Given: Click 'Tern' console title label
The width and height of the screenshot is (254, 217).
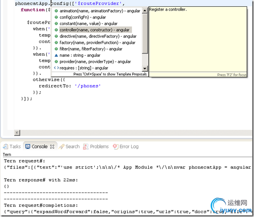Looking at the screenshot, I should [x=7, y=154].
